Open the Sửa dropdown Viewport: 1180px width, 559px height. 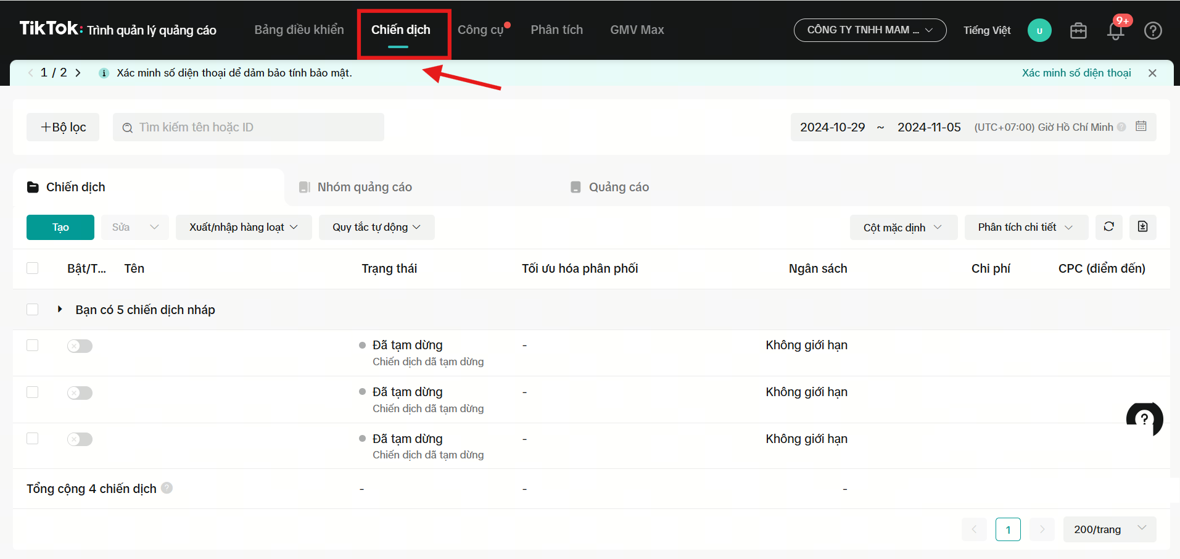click(x=135, y=227)
